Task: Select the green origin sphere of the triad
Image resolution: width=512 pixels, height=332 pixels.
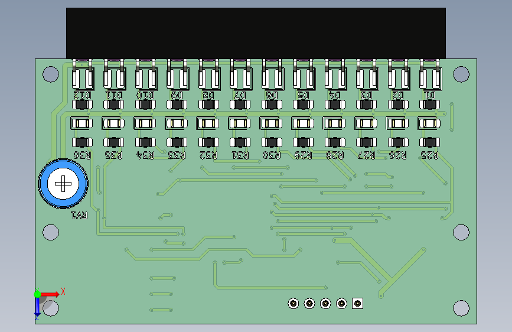Action: 37,294
